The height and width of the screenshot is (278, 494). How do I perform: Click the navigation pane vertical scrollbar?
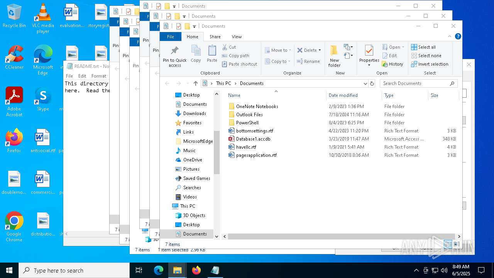(x=217, y=153)
